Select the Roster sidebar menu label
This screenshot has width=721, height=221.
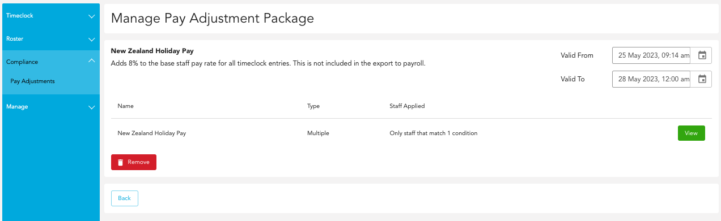point(15,39)
